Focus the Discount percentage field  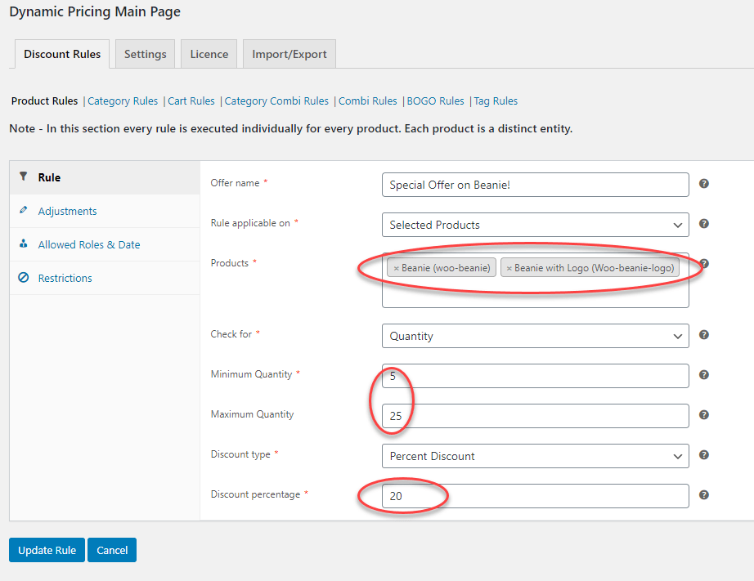click(x=535, y=496)
